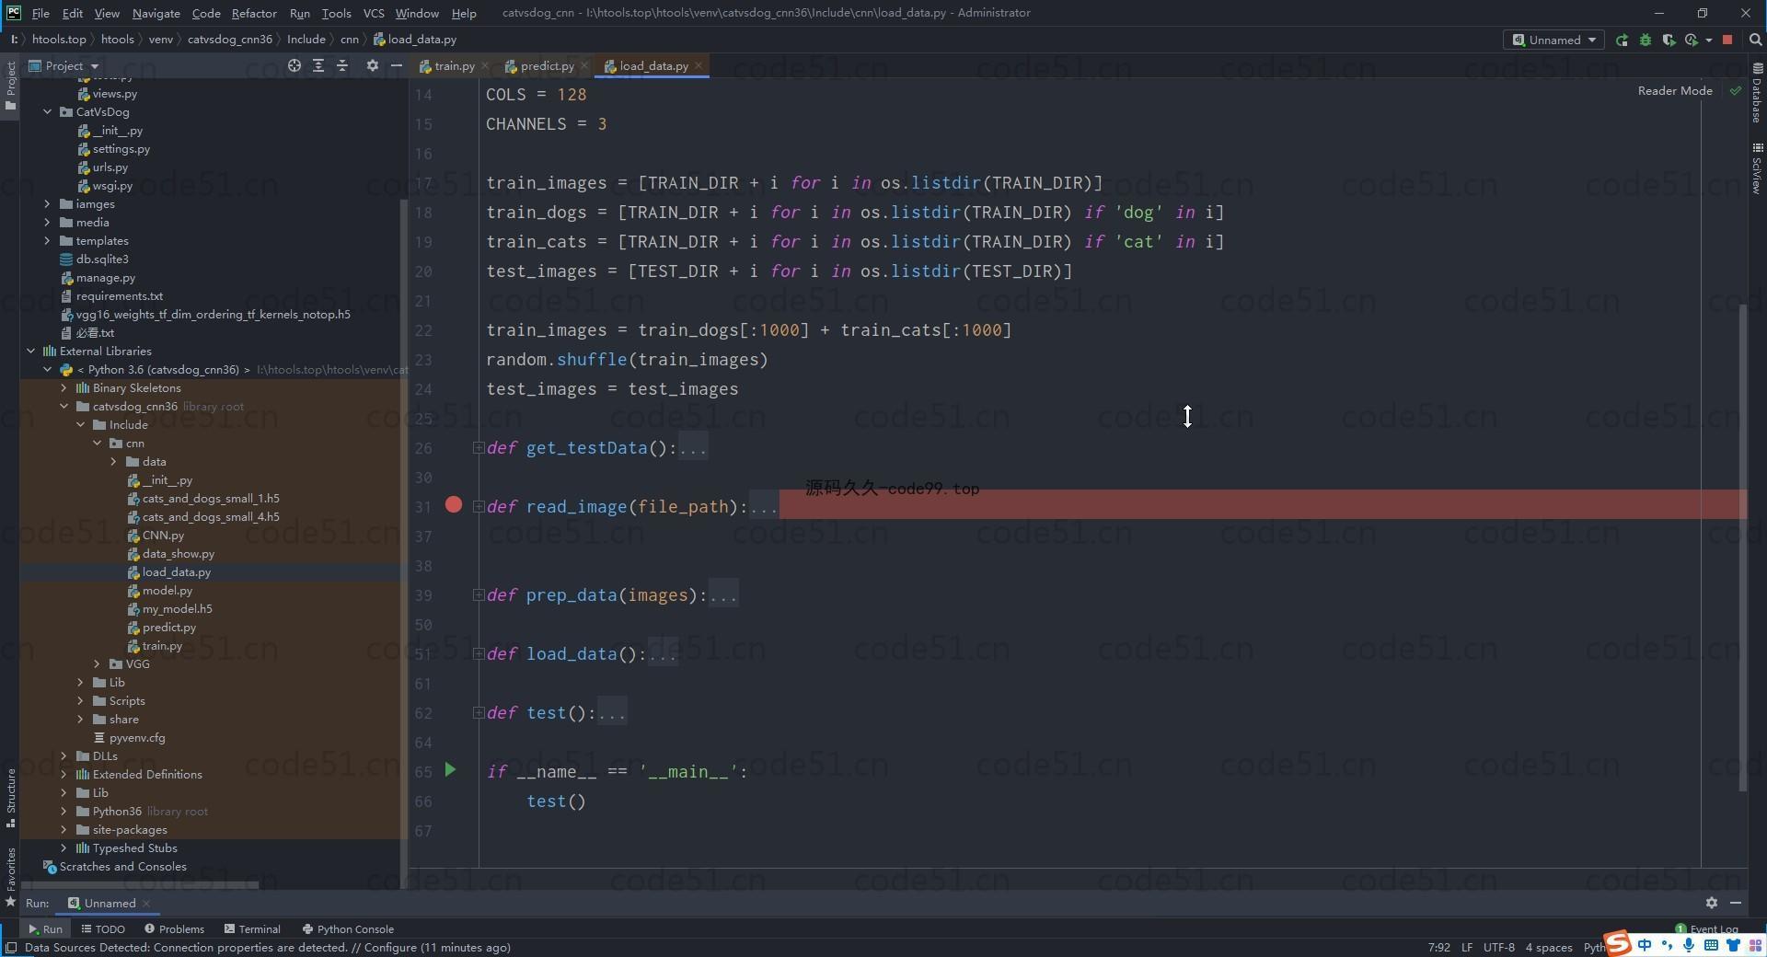Open the Tools menu
Screen dimensions: 1767x957
336,13
